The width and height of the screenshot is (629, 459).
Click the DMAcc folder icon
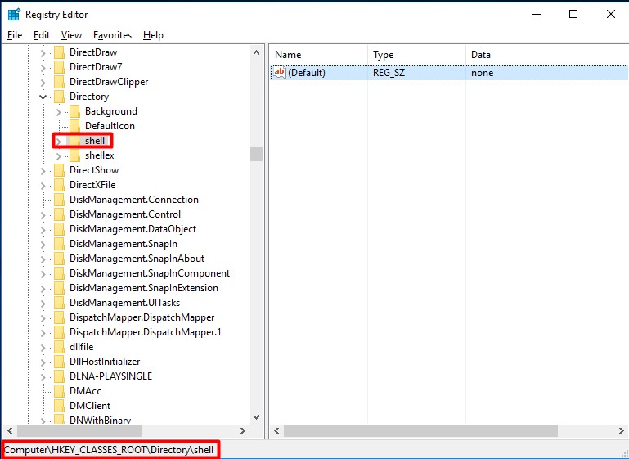pos(59,391)
